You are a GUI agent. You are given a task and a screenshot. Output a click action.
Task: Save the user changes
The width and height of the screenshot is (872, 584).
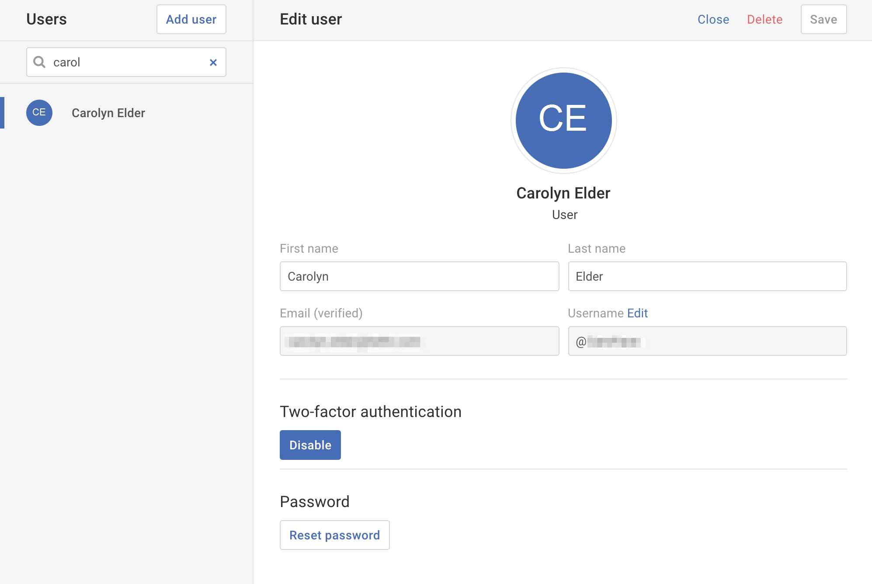823,19
